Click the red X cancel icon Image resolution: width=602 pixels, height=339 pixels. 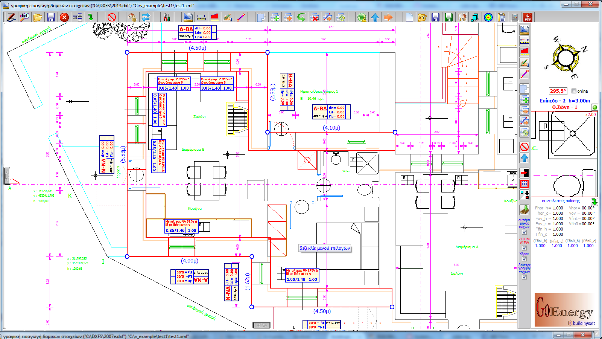[64, 17]
